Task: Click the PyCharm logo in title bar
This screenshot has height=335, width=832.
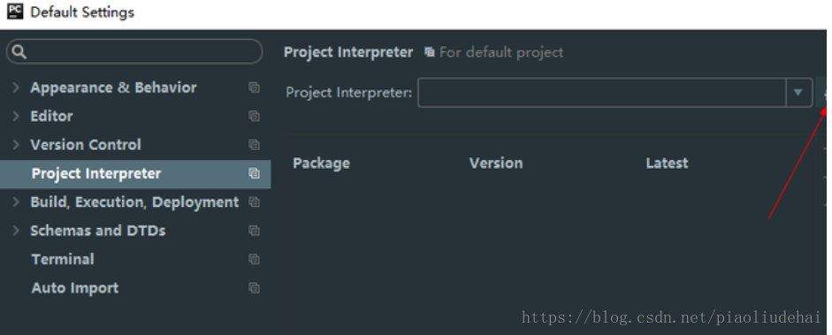Action: [15, 11]
